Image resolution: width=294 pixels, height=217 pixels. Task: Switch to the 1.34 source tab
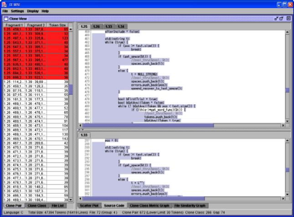coord(121,26)
